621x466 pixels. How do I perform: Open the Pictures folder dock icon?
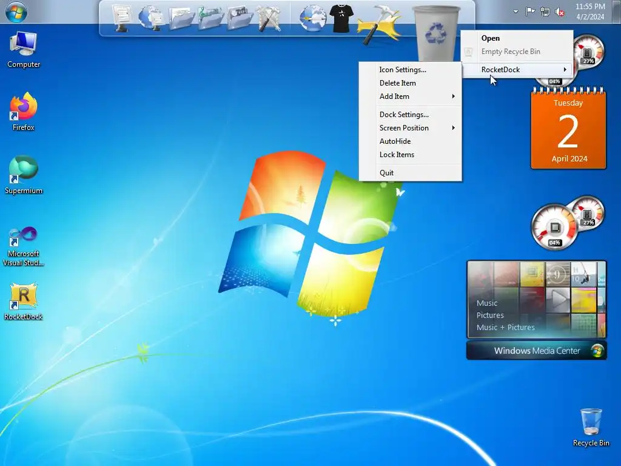point(240,18)
